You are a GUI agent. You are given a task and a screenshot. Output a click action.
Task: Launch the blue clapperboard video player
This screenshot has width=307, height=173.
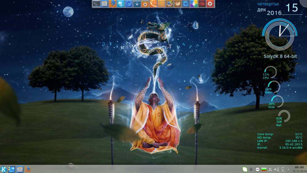click(x=137, y=3)
